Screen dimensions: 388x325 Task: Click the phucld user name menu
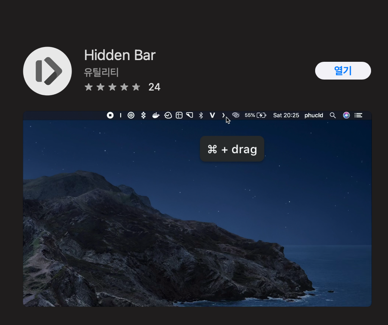(314, 116)
